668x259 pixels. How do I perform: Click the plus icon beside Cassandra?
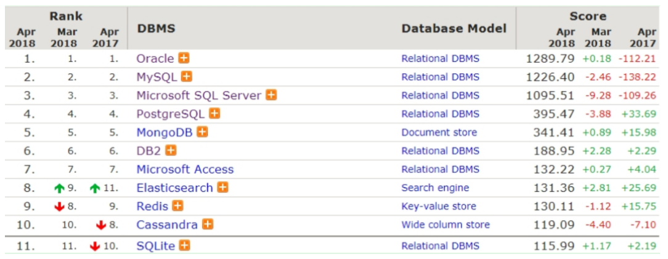point(208,224)
